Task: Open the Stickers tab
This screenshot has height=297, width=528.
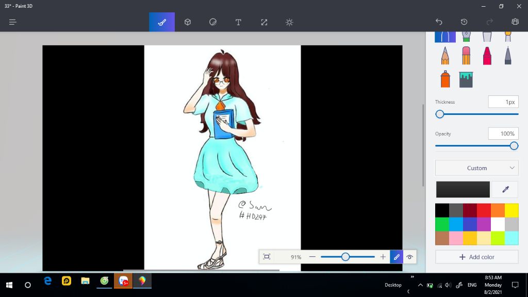Action: 213,22
